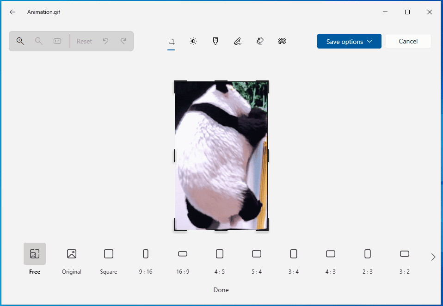Open the Background removal tool
Screen dimensions: 443x306
click(x=282, y=41)
